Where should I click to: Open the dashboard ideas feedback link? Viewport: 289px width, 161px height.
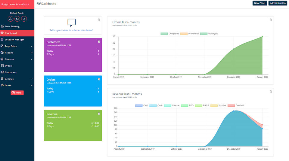72,30
